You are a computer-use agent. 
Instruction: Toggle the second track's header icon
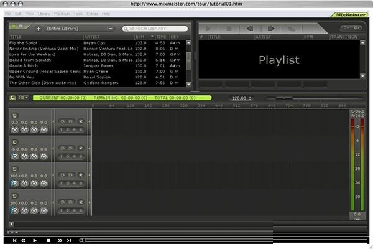14,141
